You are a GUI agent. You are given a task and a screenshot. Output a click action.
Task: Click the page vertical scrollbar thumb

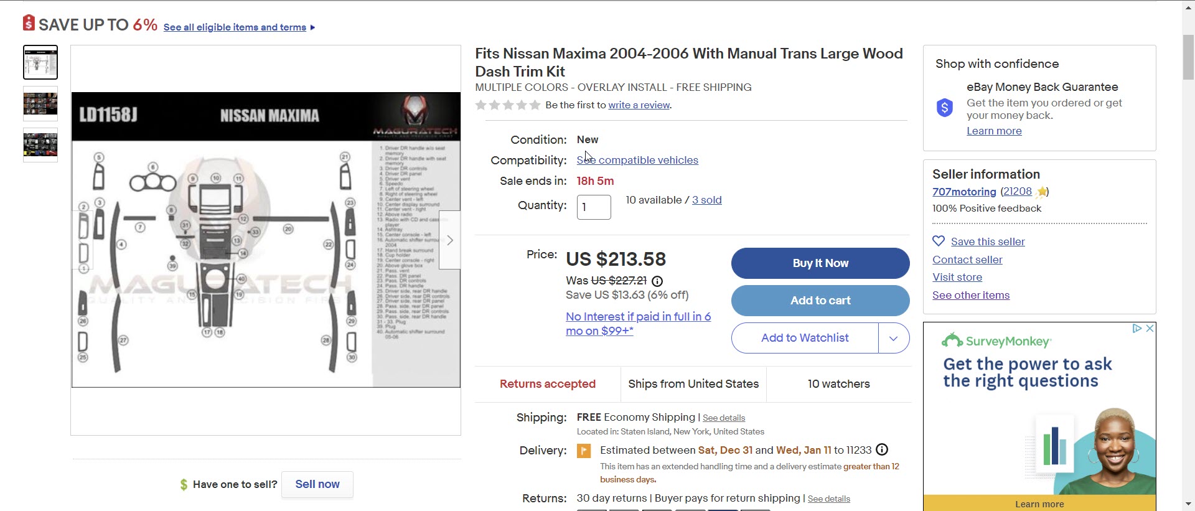pyautogui.click(x=1188, y=56)
